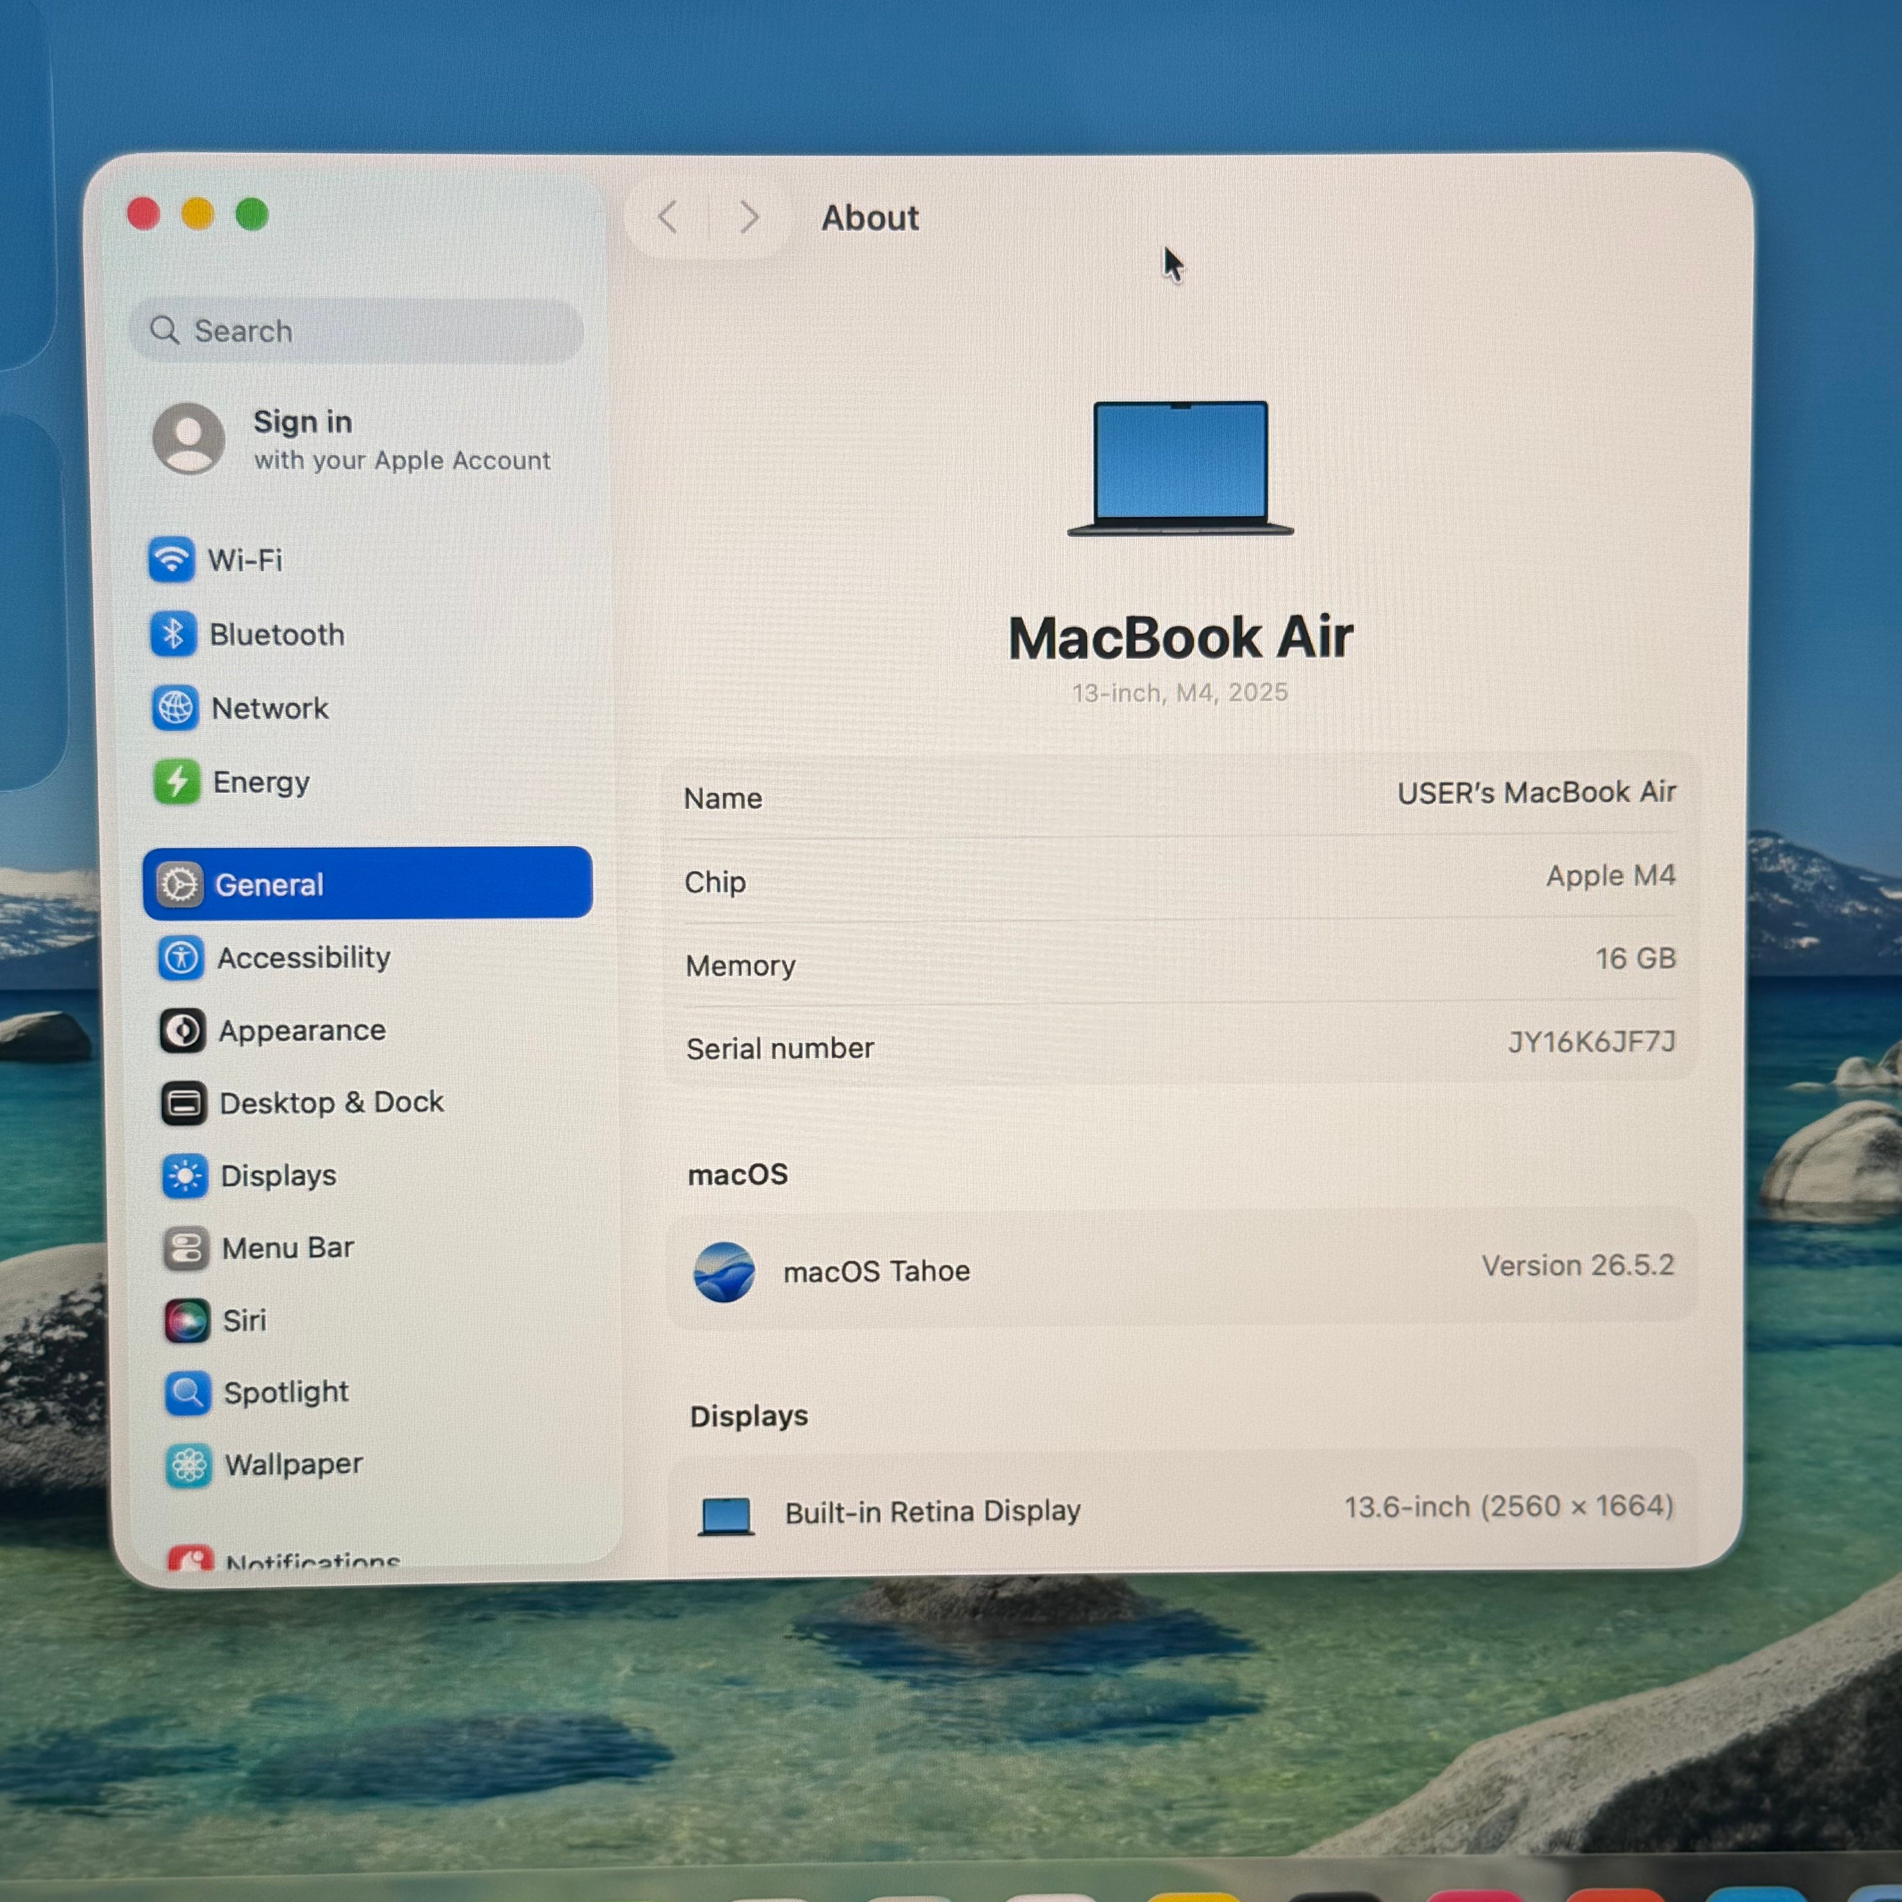1902x1902 pixels.
Task: Click the 16 GB memory value
Action: [1635, 958]
